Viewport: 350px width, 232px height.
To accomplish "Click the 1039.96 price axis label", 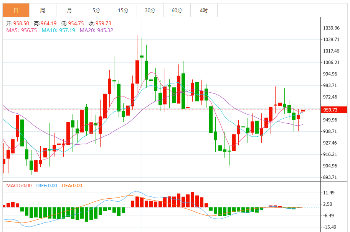I will tap(332, 28).
